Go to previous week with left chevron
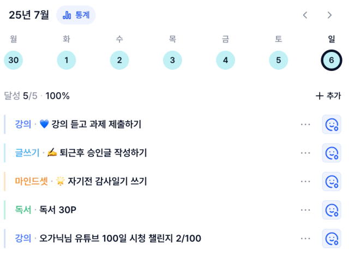349x267 pixels. coord(305,15)
